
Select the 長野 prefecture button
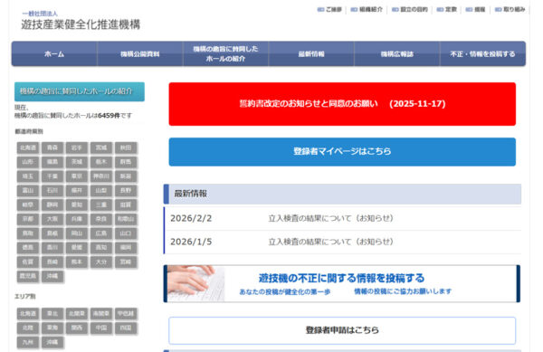126,191
